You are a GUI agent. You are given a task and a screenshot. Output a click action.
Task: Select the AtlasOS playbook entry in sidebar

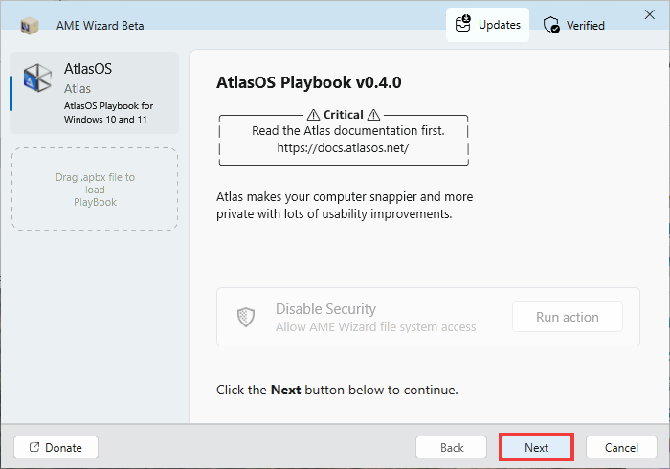(95, 93)
